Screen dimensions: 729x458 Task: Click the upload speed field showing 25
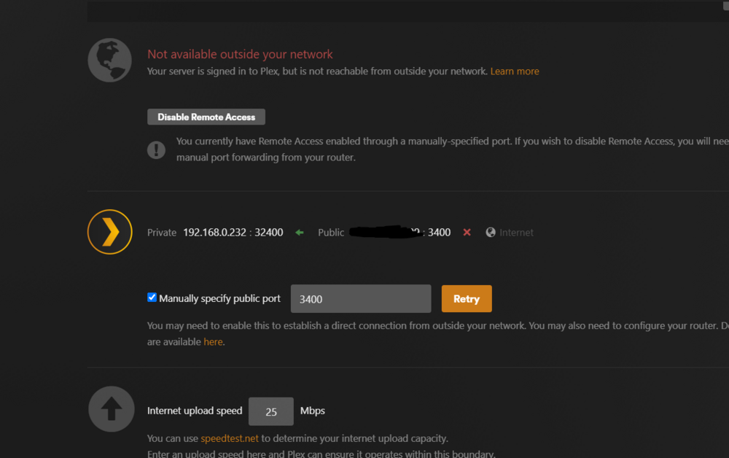[x=271, y=411]
